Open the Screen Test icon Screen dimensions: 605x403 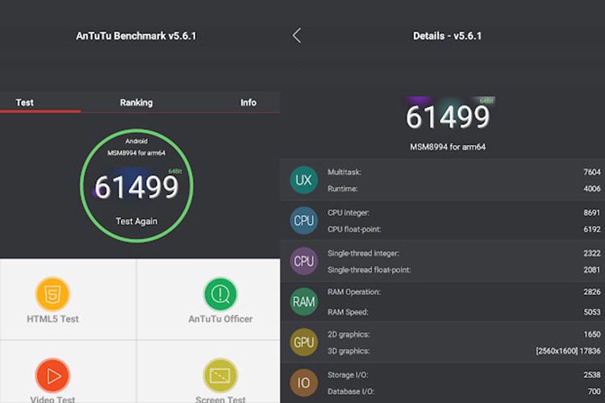click(x=220, y=376)
